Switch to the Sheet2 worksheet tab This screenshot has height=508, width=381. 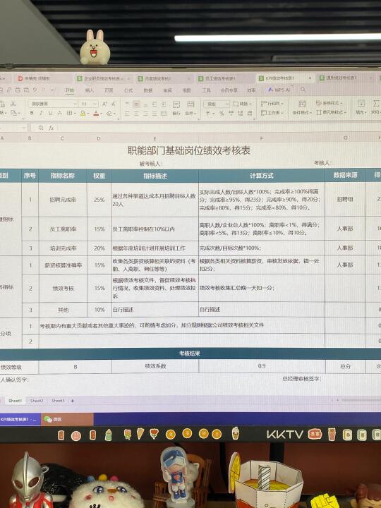click(37, 401)
